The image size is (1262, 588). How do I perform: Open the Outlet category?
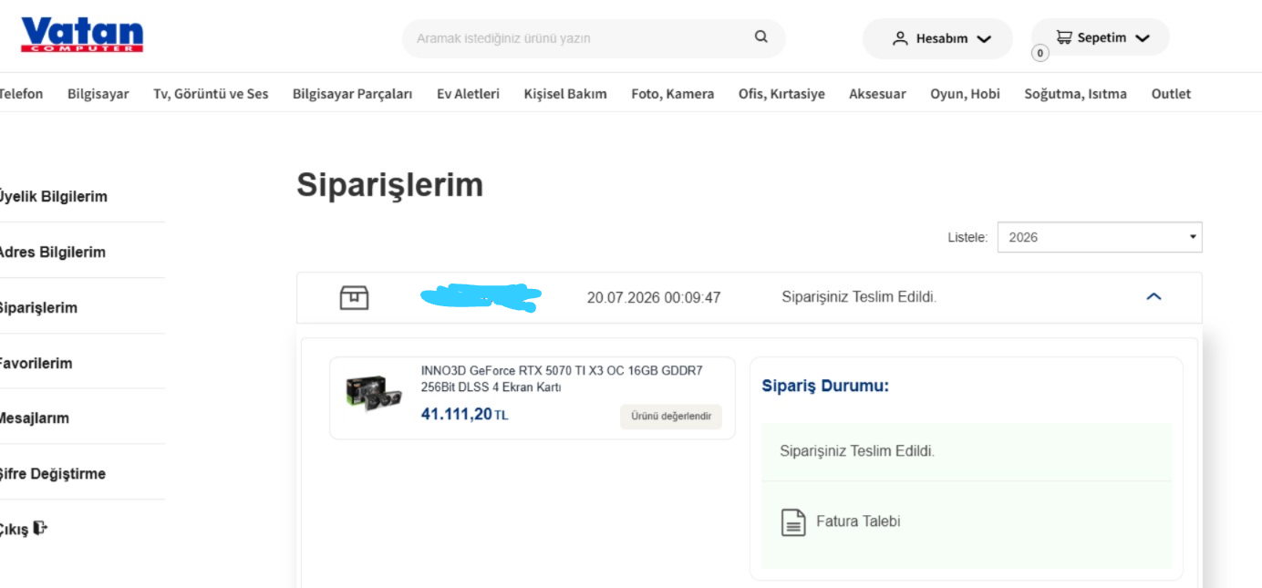(x=1171, y=94)
